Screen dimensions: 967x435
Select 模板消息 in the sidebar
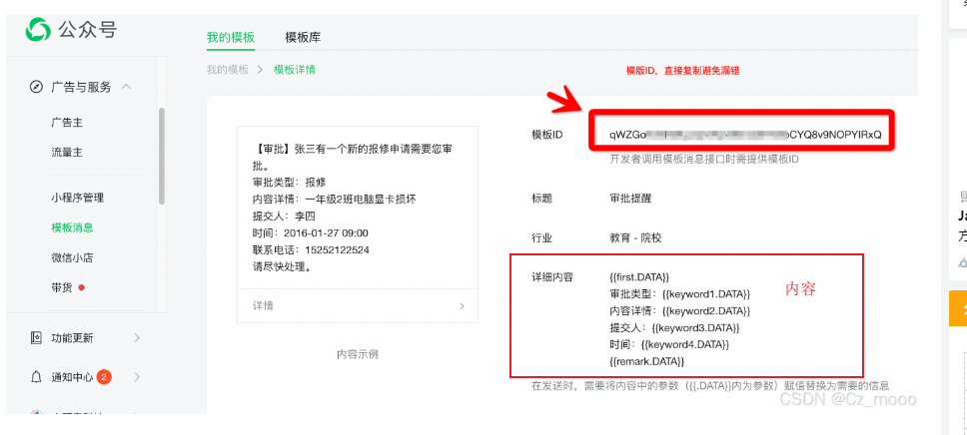pyautogui.click(x=72, y=227)
